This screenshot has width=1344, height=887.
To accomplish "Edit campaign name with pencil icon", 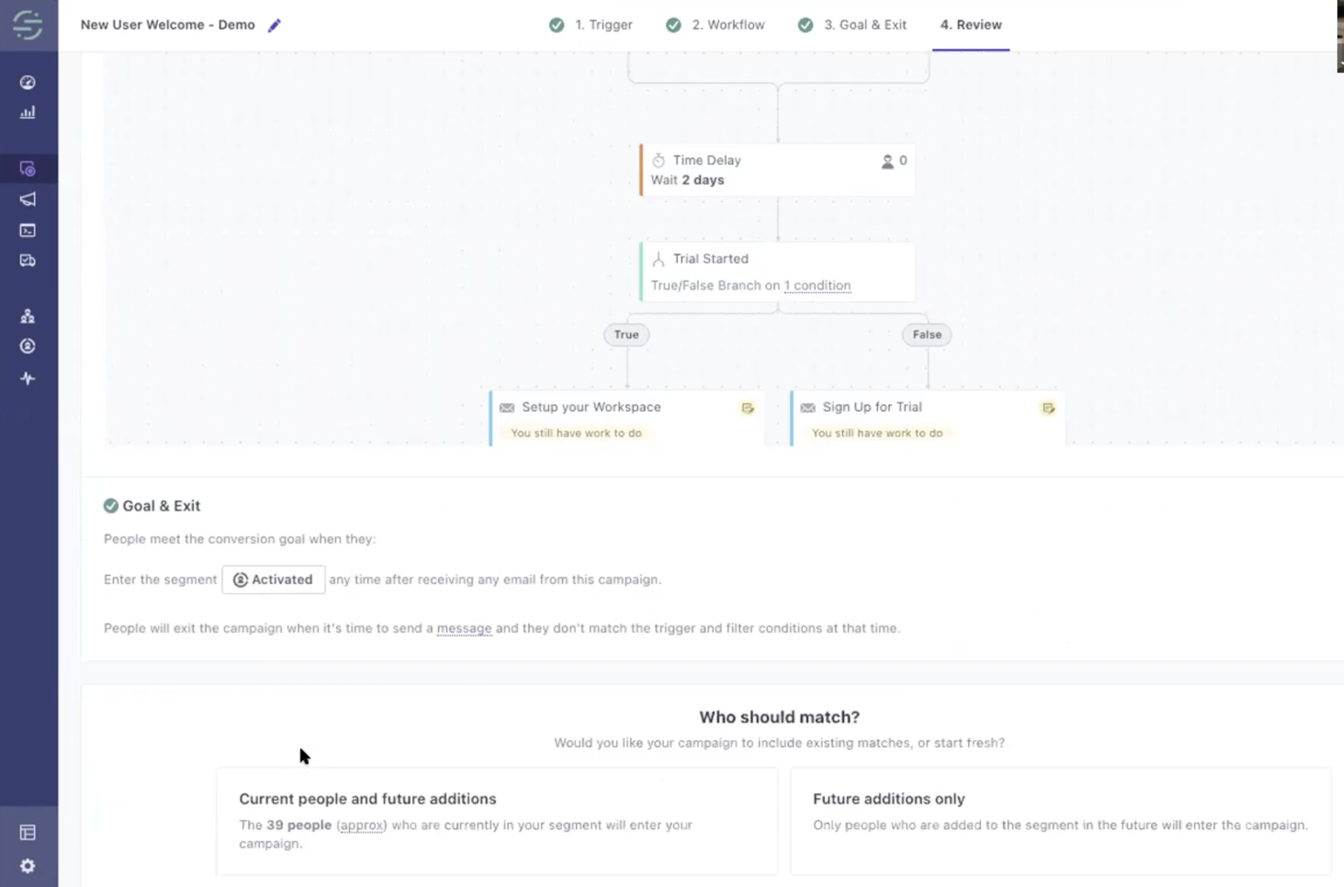I will 274,26.
